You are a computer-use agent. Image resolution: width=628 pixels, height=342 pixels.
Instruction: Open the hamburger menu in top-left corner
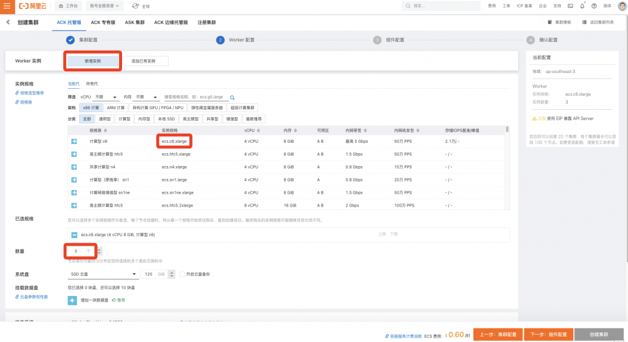click(x=7, y=6)
